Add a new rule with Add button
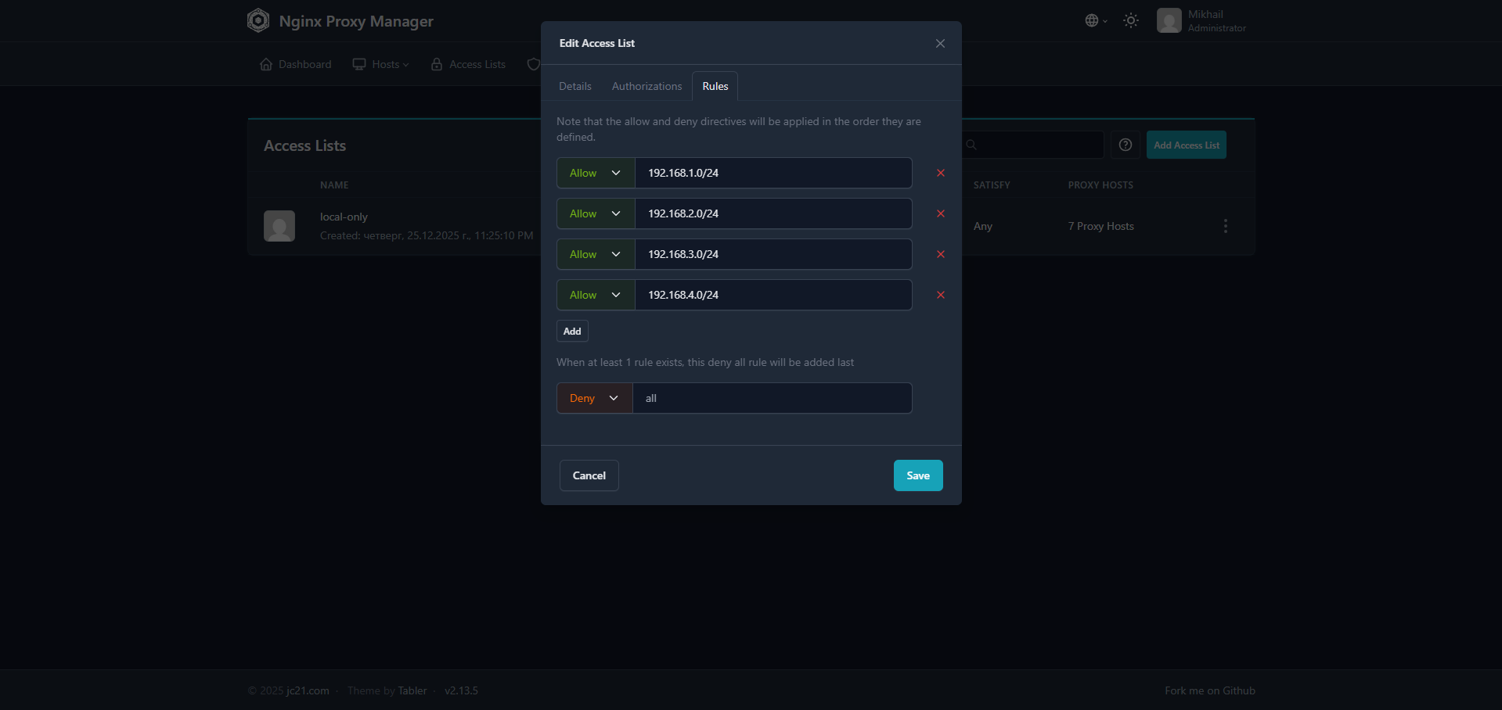The width and height of the screenshot is (1502, 710). click(572, 331)
